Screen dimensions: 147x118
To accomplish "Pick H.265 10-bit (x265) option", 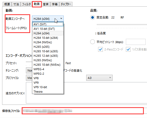I will click(x=48, y=51).
